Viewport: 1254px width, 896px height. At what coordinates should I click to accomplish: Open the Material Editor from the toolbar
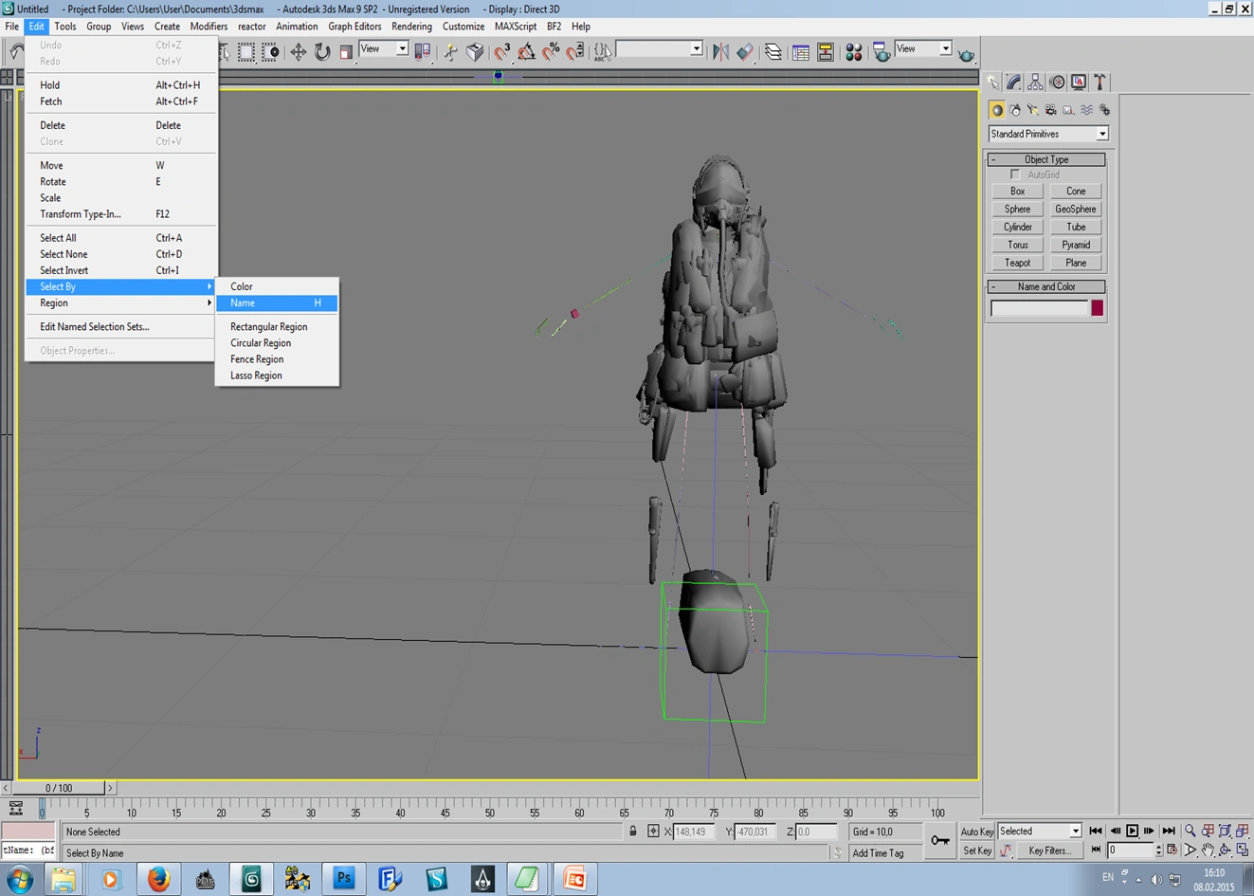tap(853, 52)
